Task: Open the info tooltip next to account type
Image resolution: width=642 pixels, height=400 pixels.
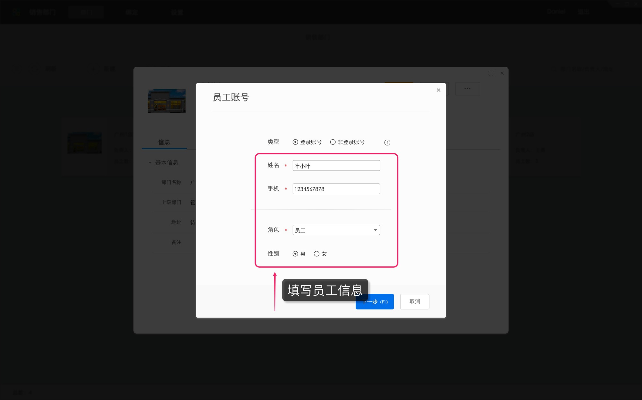Action: (387, 142)
